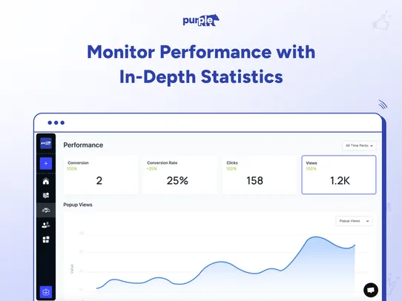Click the Purple bear logo at top
The image size is (402, 301).
(x=201, y=20)
